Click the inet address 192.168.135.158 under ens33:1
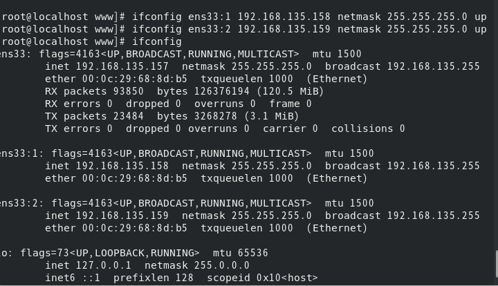The image size is (498, 286). point(122,166)
